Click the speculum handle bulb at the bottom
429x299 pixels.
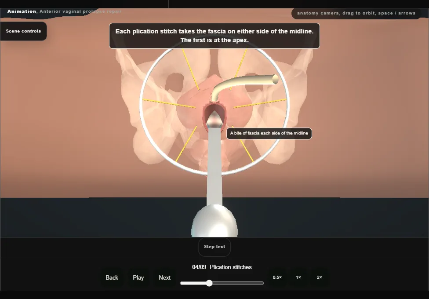pos(214,221)
